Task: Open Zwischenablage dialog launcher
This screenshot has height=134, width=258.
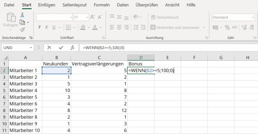Action: click(x=31, y=38)
